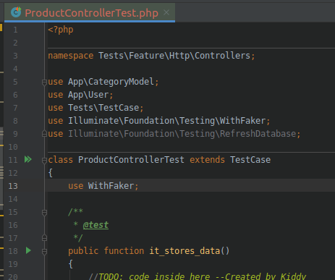Collapse the it_stores_data function fold
Viewport: 335px width, 280px height.
tap(44, 252)
